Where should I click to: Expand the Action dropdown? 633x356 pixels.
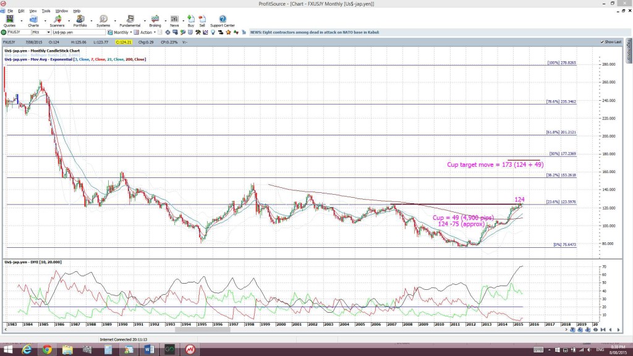[145, 32]
